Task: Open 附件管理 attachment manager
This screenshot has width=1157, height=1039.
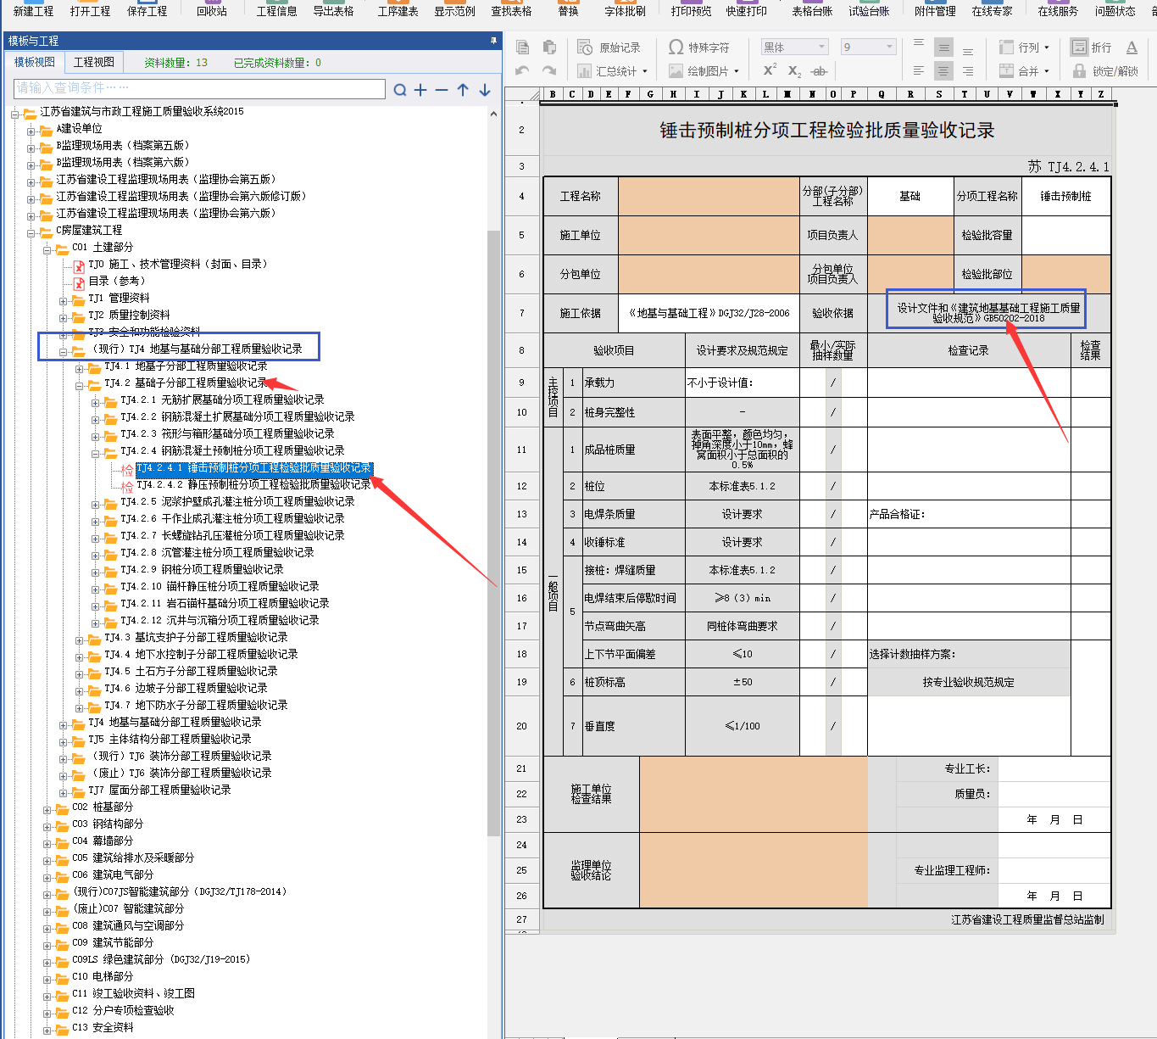Action: pyautogui.click(x=936, y=11)
